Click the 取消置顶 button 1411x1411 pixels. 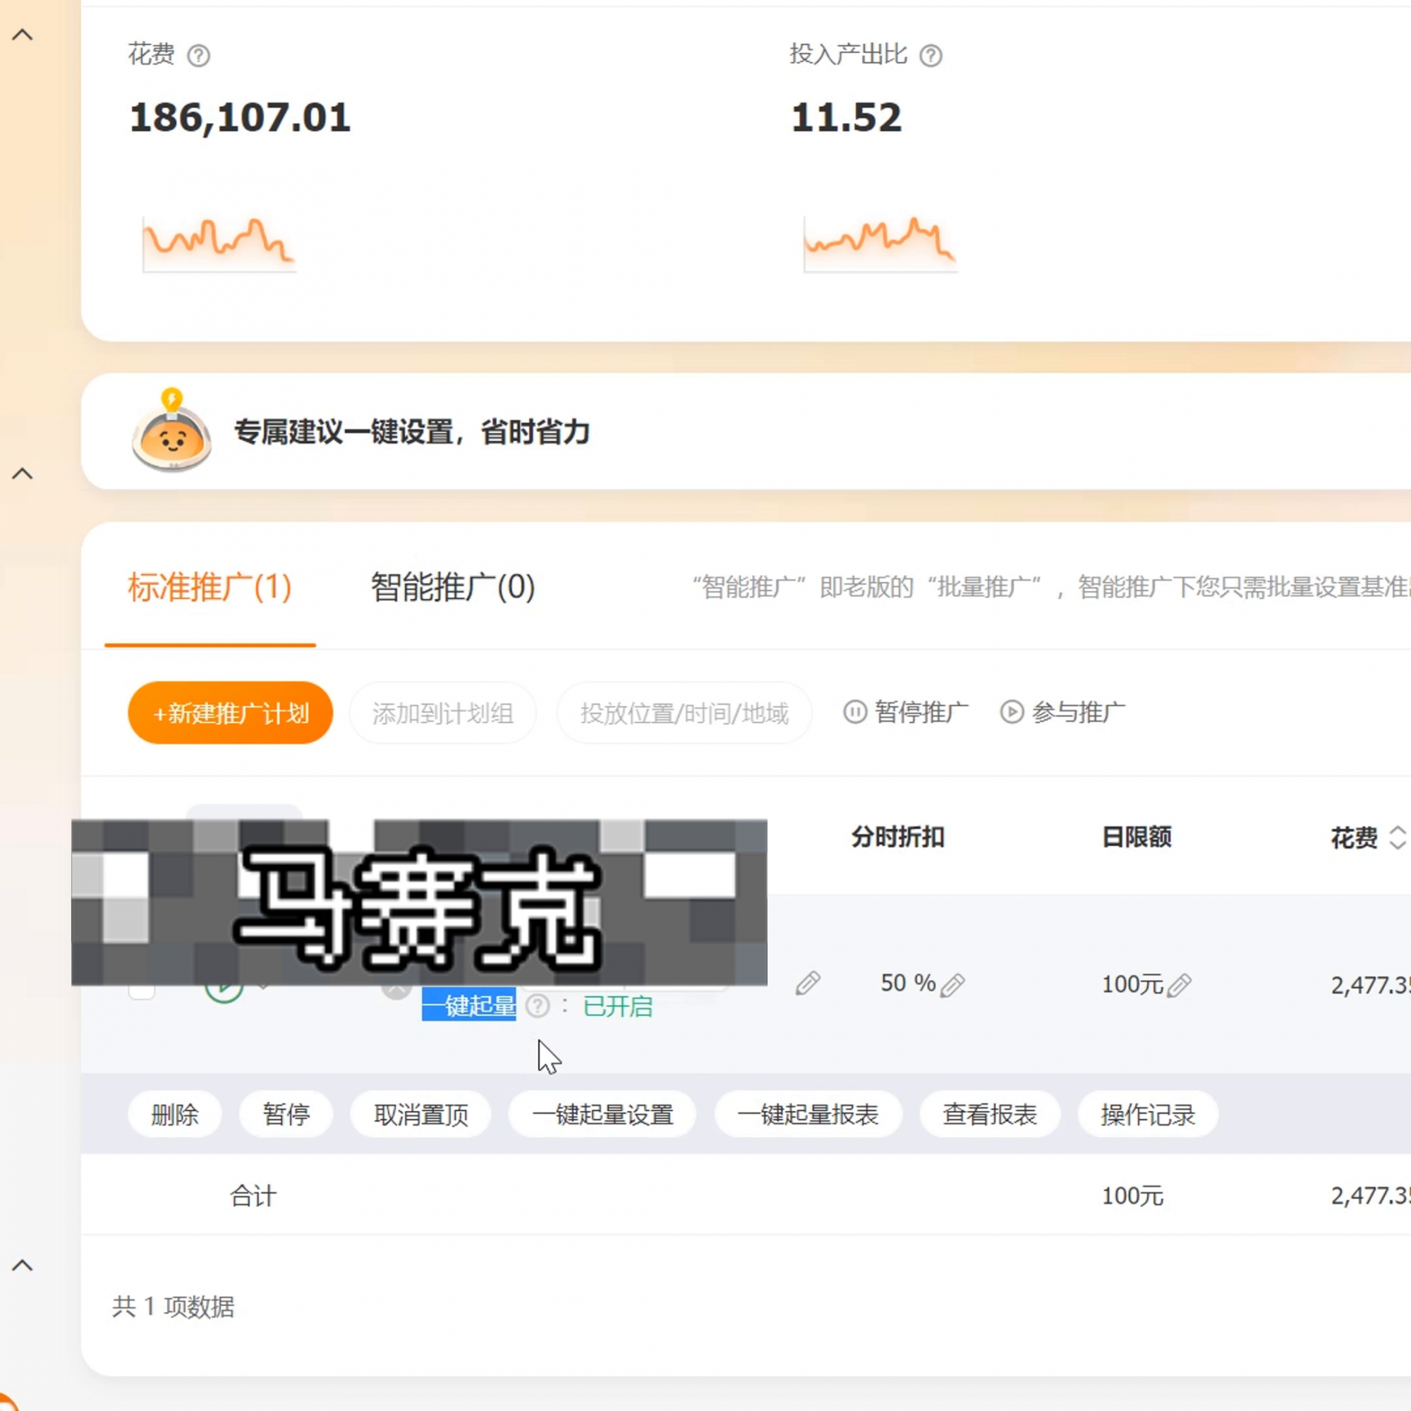pyautogui.click(x=420, y=1115)
